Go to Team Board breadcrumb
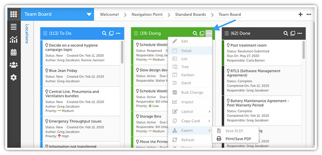This screenshot has height=155, width=322. tap(230, 15)
